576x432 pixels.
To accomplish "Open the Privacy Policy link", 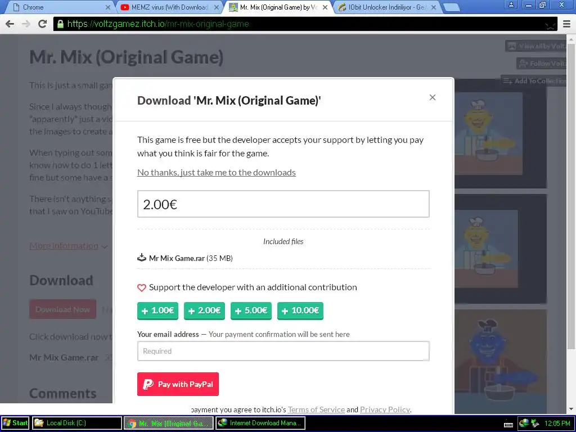I will 385,409.
